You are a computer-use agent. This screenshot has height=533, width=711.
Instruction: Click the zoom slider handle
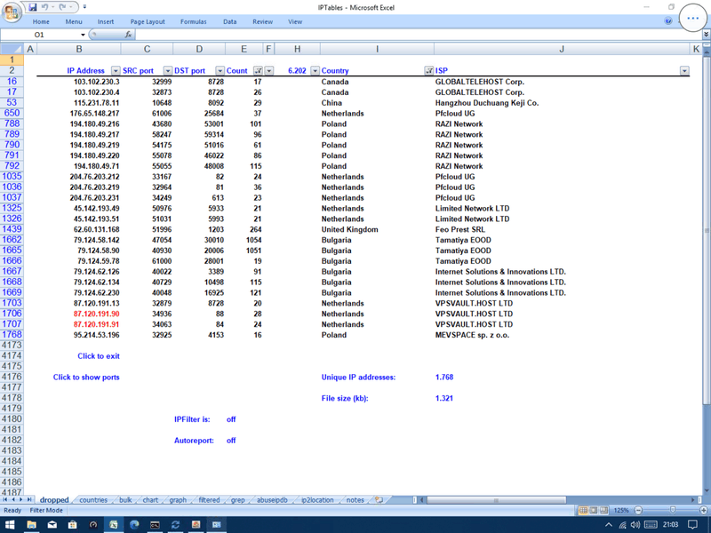pyautogui.click(x=673, y=510)
